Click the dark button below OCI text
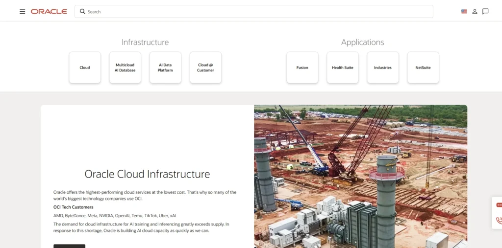 tap(70, 246)
